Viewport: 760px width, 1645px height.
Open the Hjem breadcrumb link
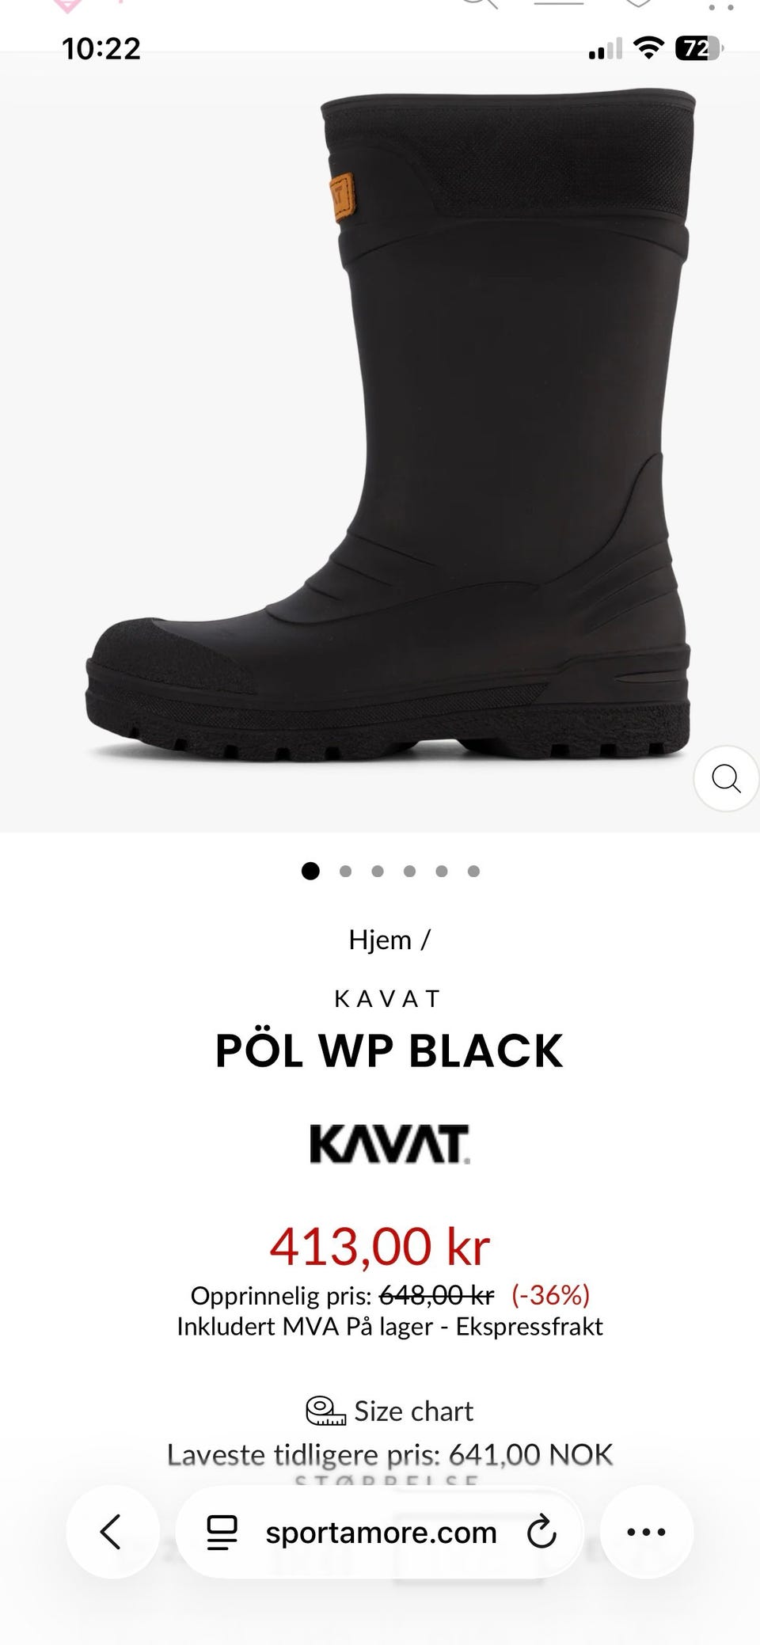pos(380,940)
